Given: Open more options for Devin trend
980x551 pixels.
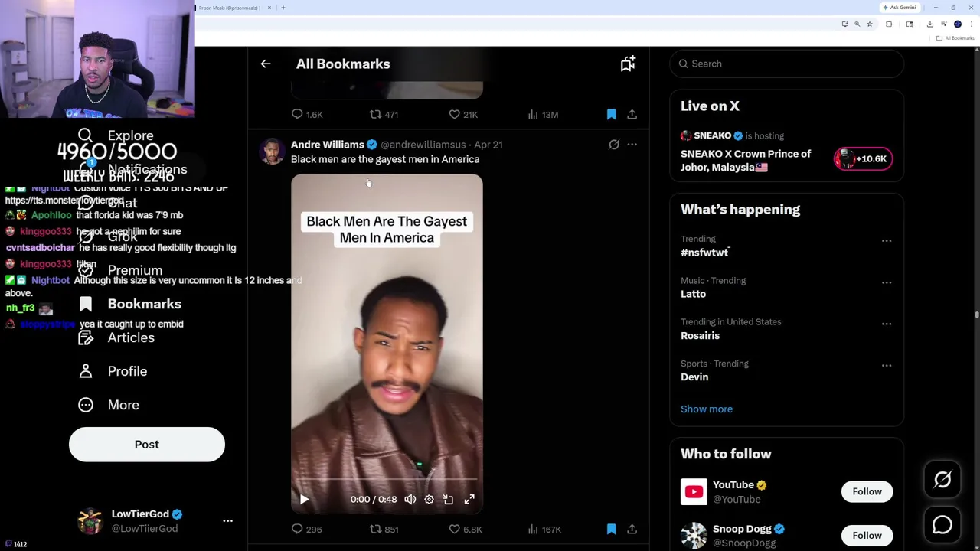Looking at the screenshot, I should click(887, 365).
